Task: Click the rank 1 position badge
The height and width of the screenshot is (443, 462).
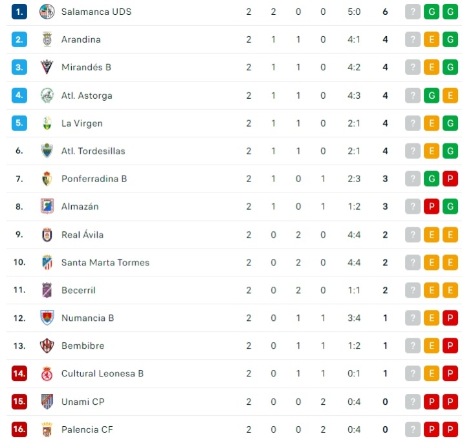Action: (x=19, y=12)
